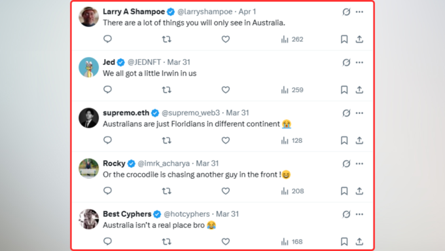The height and width of the screenshot is (251, 445).
Task: Bookmark Larry A Shampoe's tweet
Action: [344, 39]
